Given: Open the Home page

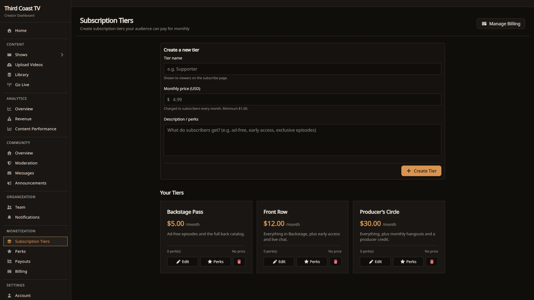Looking at the screenshot, I should (35, 31).
